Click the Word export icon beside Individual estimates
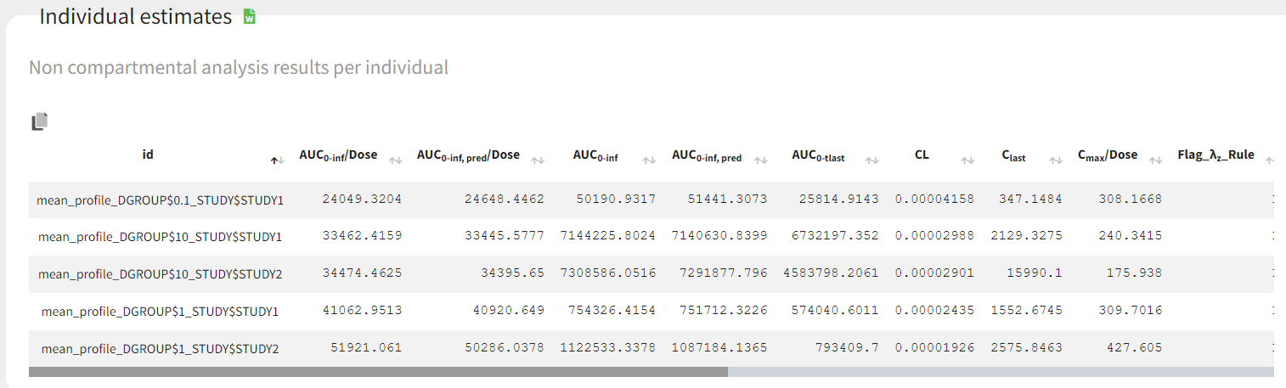The image size is (1286, 388). (x=249, y=16)
